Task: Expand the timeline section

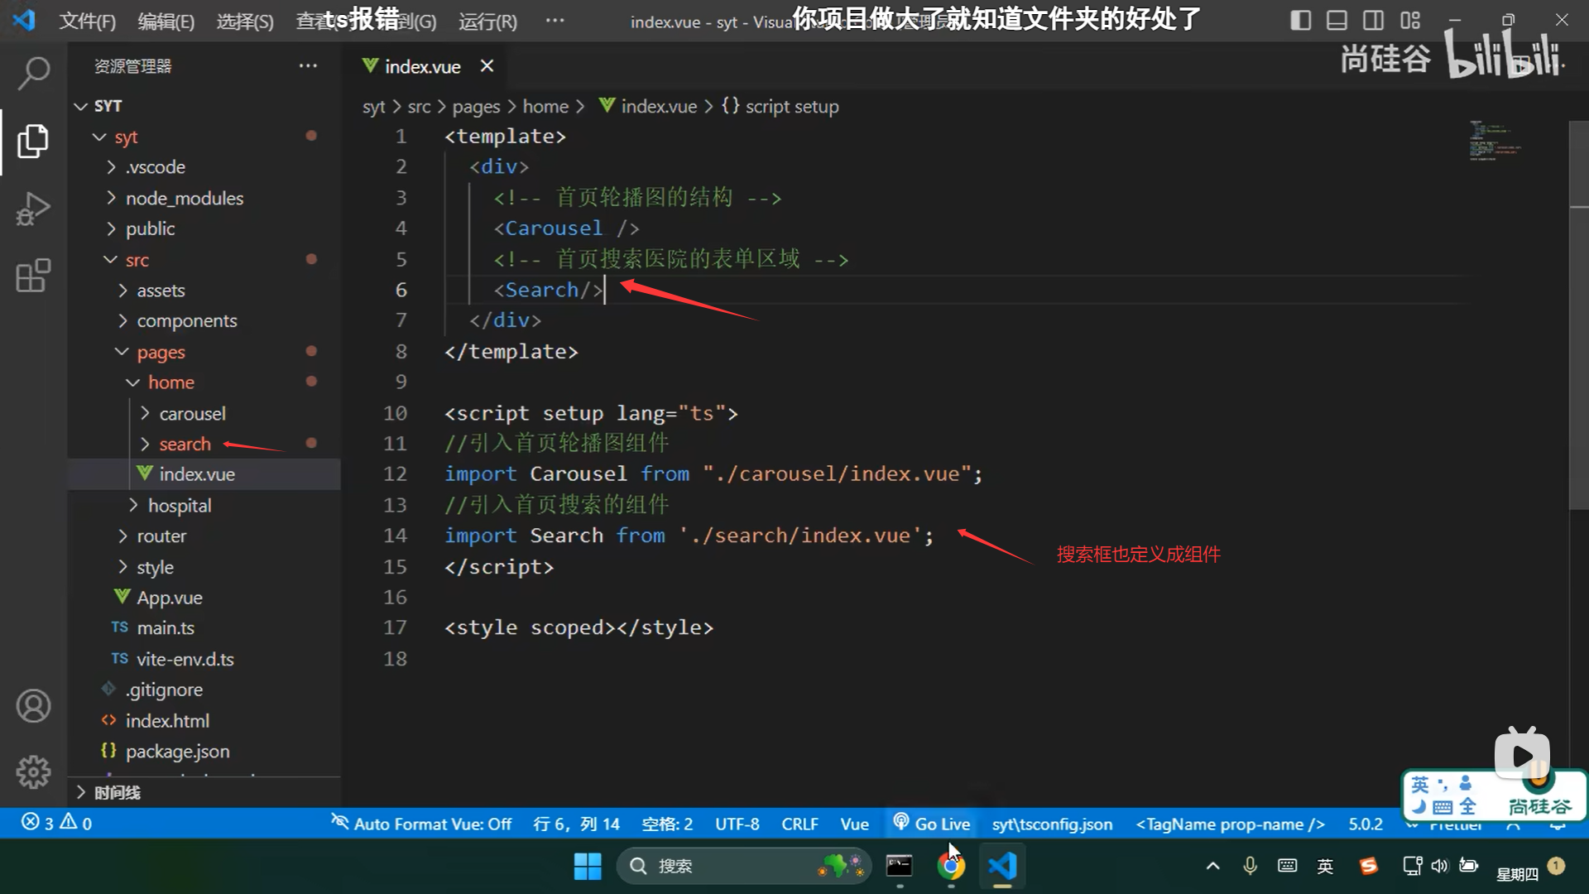Action: (x=116, y=793)
